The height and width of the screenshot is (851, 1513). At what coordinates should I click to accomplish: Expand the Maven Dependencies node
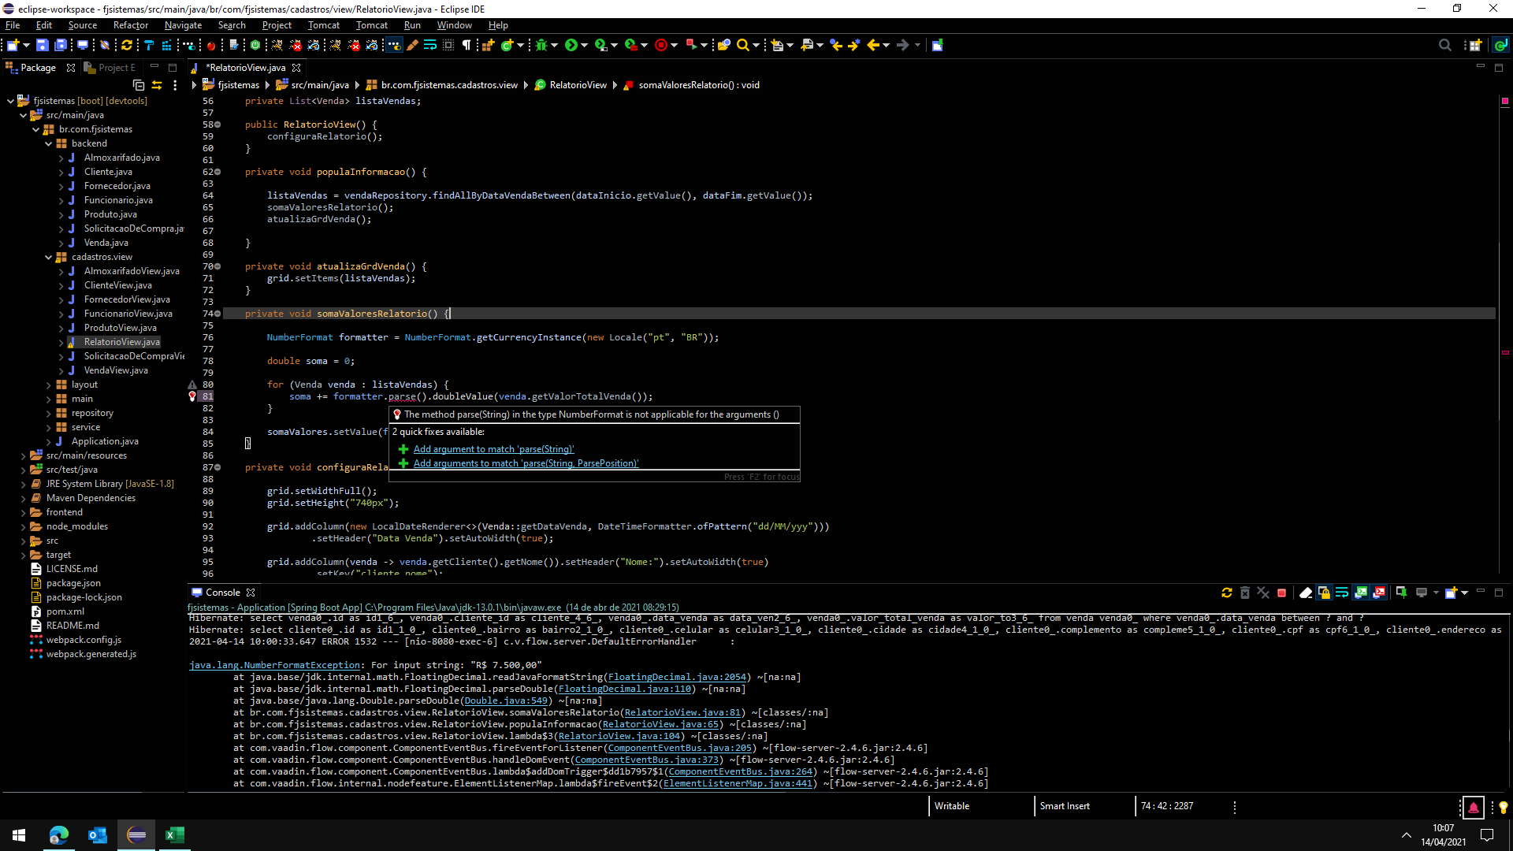[x=23, y=498]
